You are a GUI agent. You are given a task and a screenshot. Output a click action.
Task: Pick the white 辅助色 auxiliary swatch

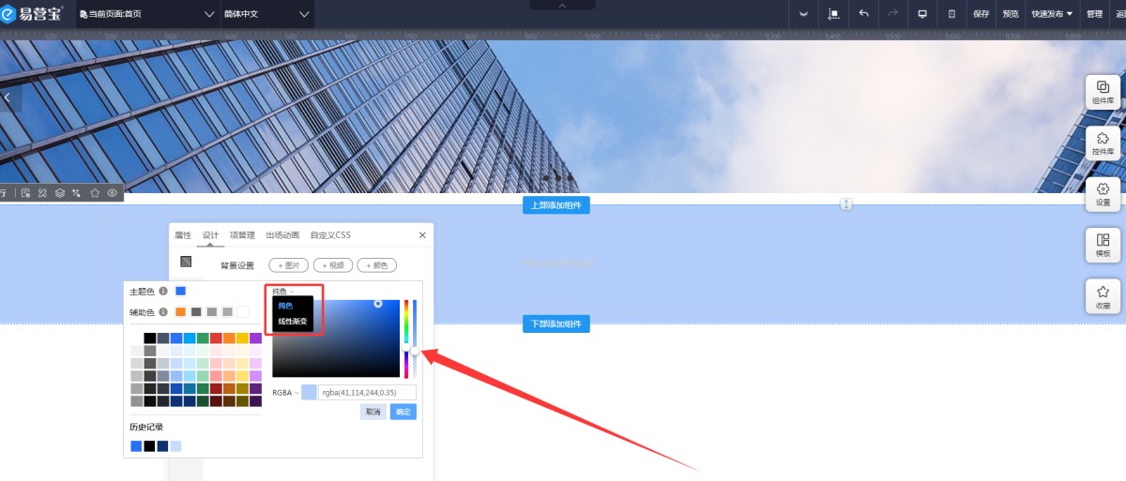click(243, 311)
